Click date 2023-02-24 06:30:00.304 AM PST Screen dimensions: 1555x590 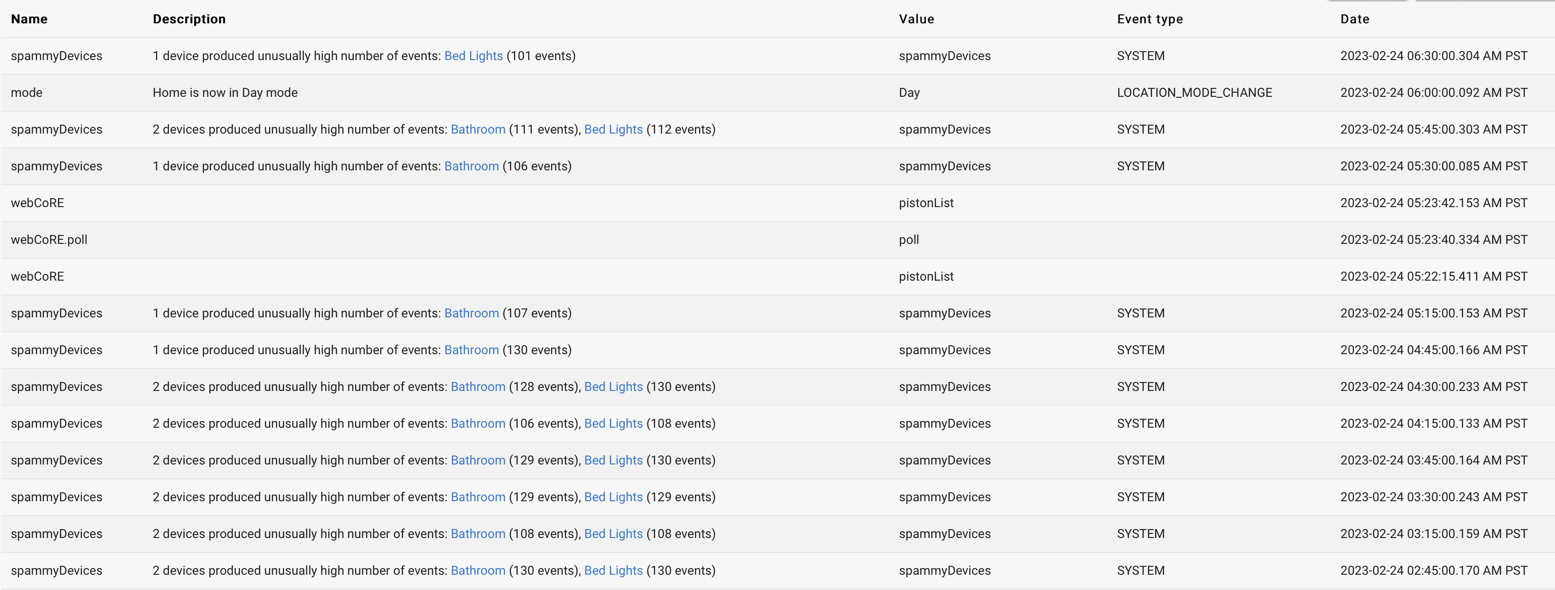(x=1433, y=56)
